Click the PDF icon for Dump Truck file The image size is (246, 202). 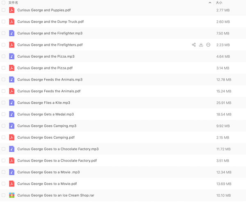(x=12, y=21)
